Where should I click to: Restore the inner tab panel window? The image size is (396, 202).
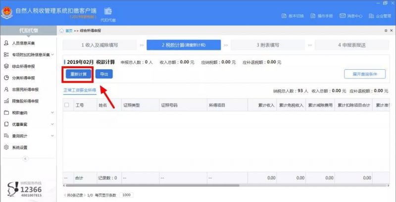(x=386, y=31)
